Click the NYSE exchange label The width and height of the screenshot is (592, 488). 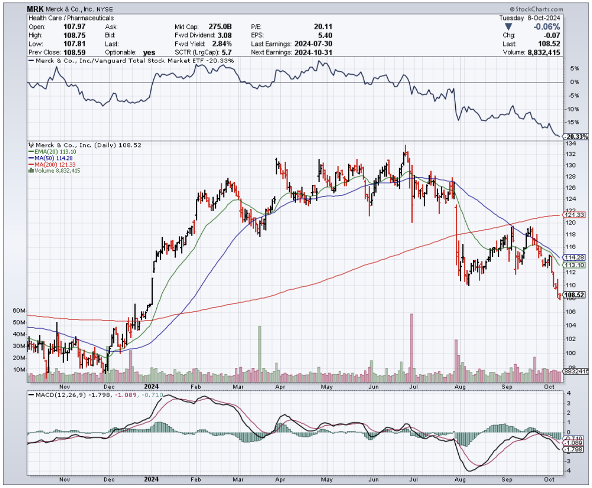click(104, 9)
